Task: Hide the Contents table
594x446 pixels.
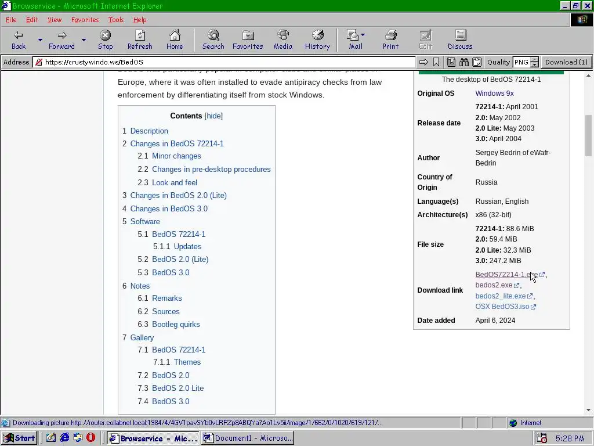Action: point(213,116)
